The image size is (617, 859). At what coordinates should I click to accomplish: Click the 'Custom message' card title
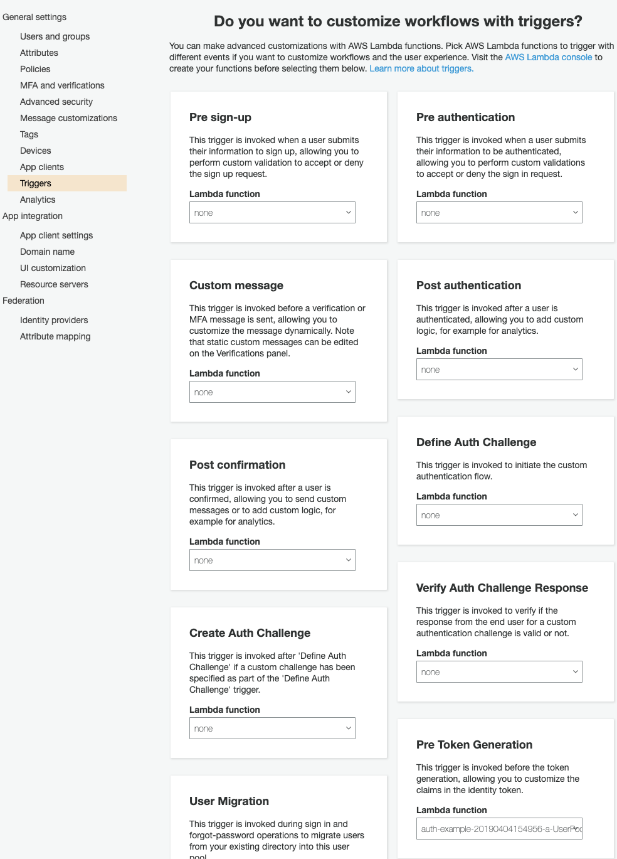click(236, 285)
